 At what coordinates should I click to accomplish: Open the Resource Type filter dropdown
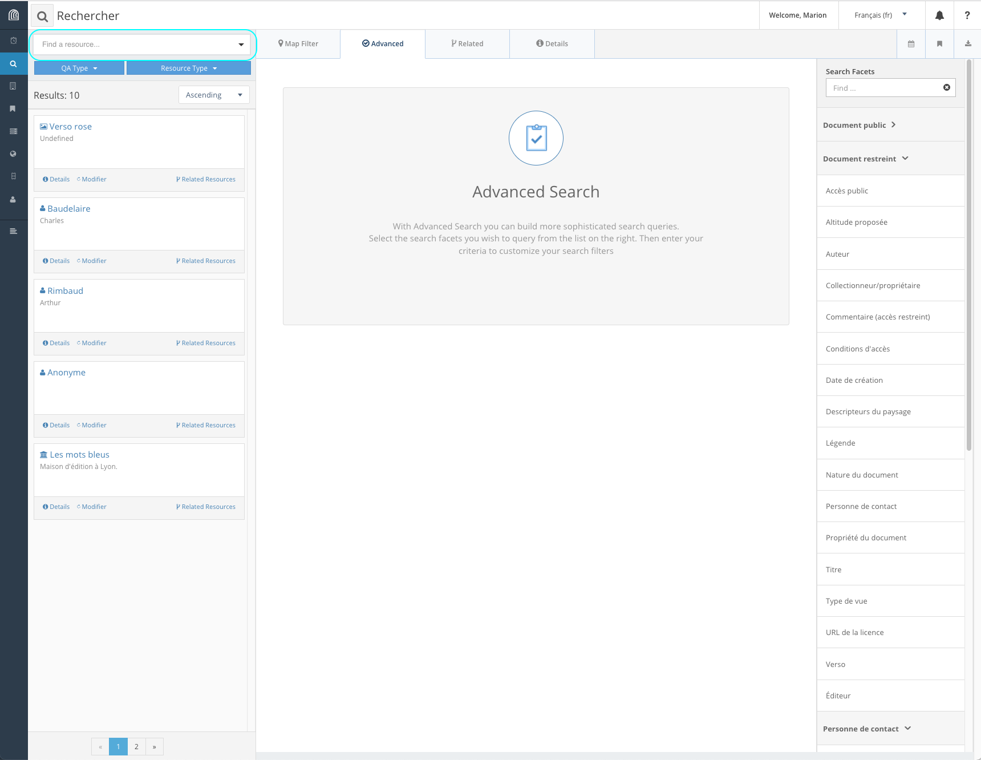pos(188,68)
